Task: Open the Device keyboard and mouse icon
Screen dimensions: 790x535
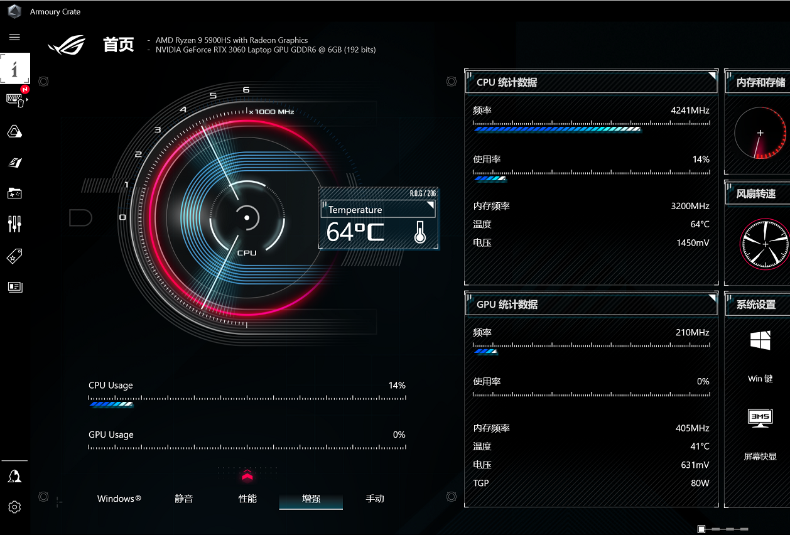Action: click(15, 99)
